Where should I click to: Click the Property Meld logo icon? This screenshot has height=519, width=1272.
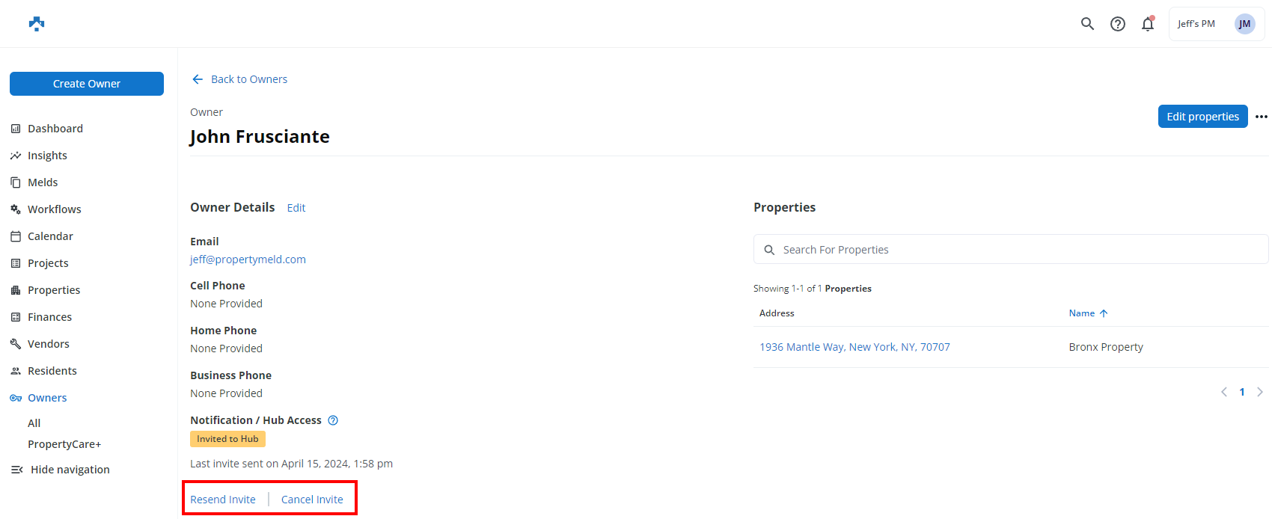37,24
